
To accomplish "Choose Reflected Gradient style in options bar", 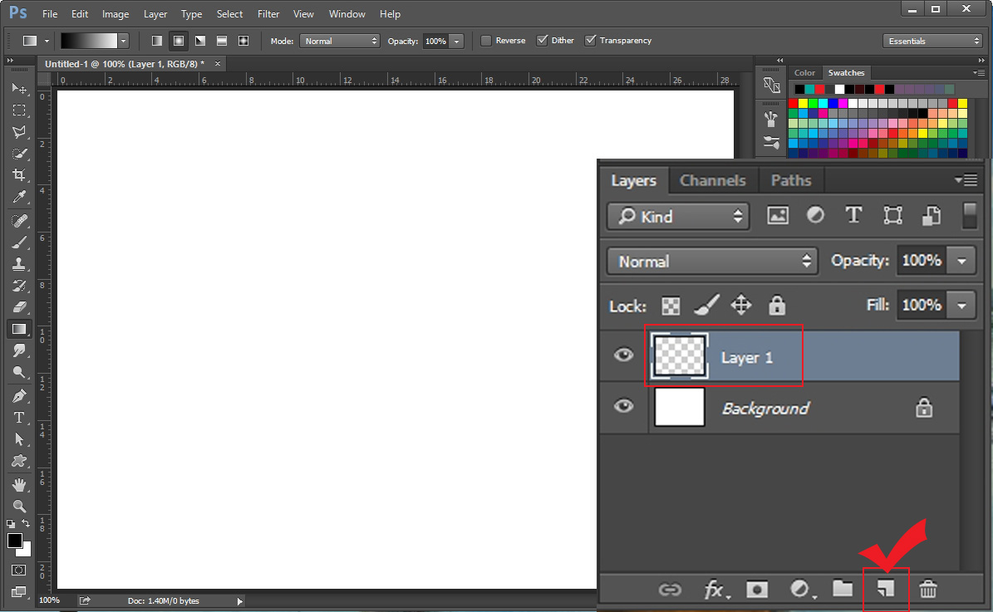I will click(222, 41).
